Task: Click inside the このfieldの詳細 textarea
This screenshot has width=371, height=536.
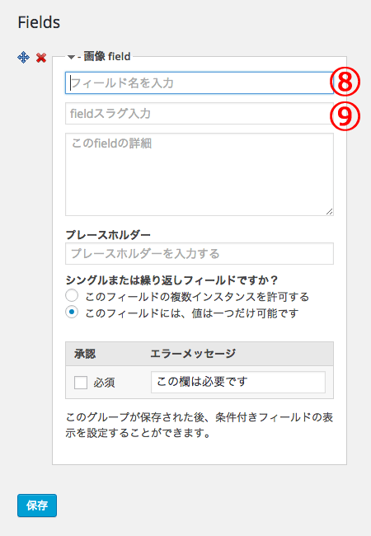Action: pos(200,174)
